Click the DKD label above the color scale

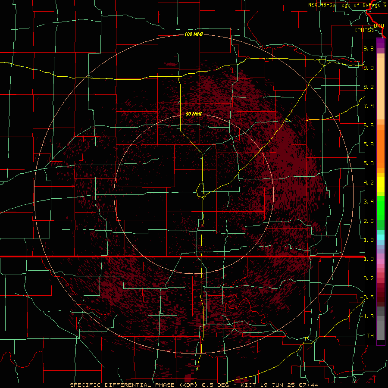click(x=379, y=26)
